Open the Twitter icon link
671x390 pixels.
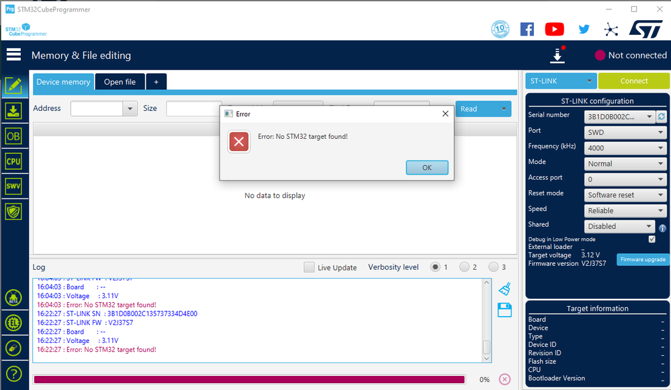click(584, 29)
